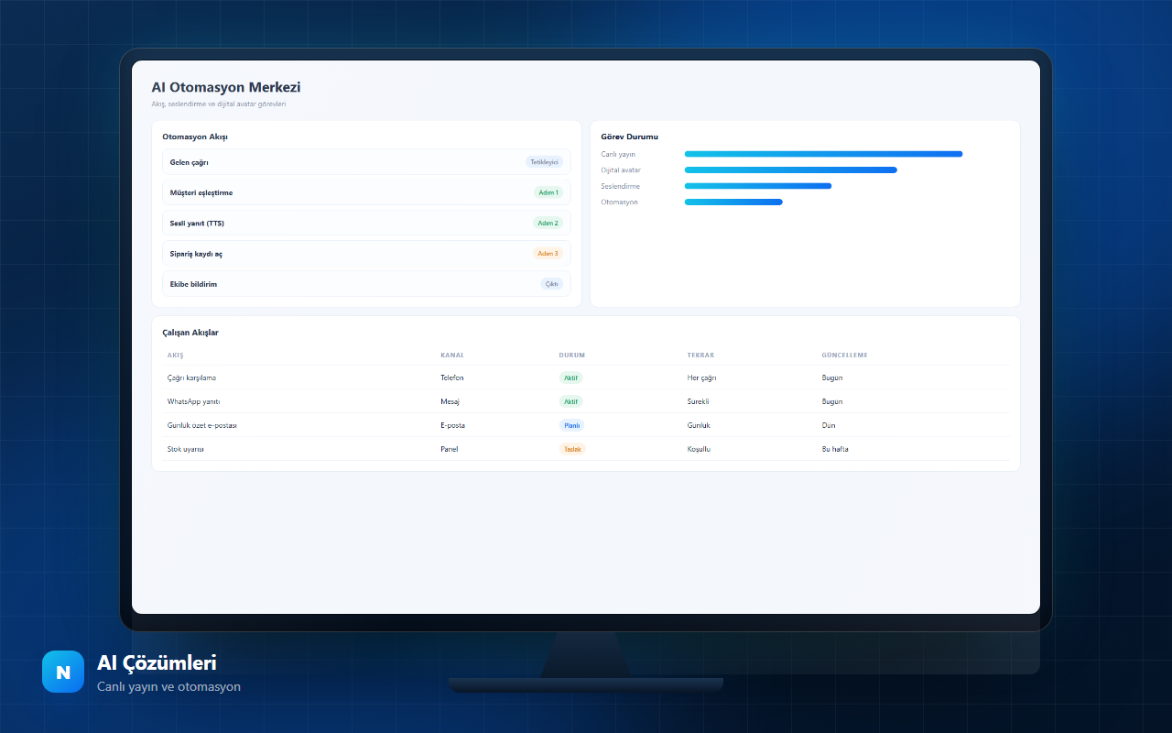Click the Aktif status in Çağrı karşılama row
The height and width of the screenshot is (733, 1172).
click(570, 377)
